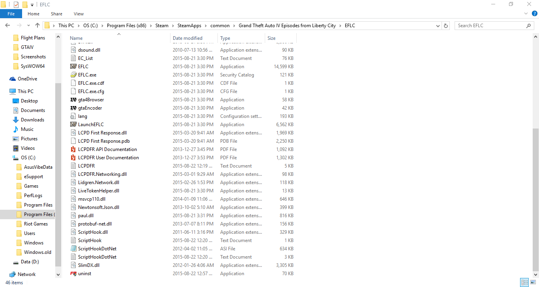
Task: Open Videos in the navigation pane
Action: point(28,148)
